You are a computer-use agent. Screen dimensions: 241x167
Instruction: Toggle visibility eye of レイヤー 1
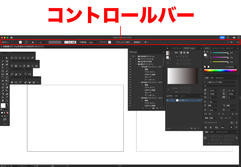click(167, 100)
